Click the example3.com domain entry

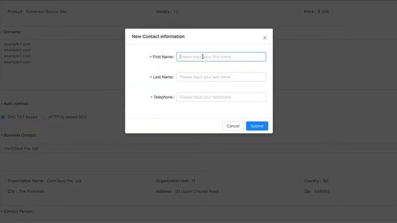pos(17,56)
